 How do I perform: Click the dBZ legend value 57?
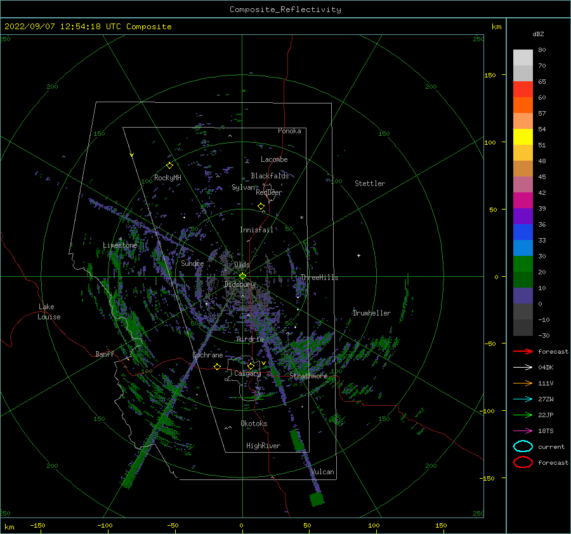tap(542, 114)
